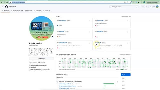The width and height of the screenshot is (160, 90).
Task: Open ismailsakdo/coruhe23 in contribution activity
Action: (65, 84)
